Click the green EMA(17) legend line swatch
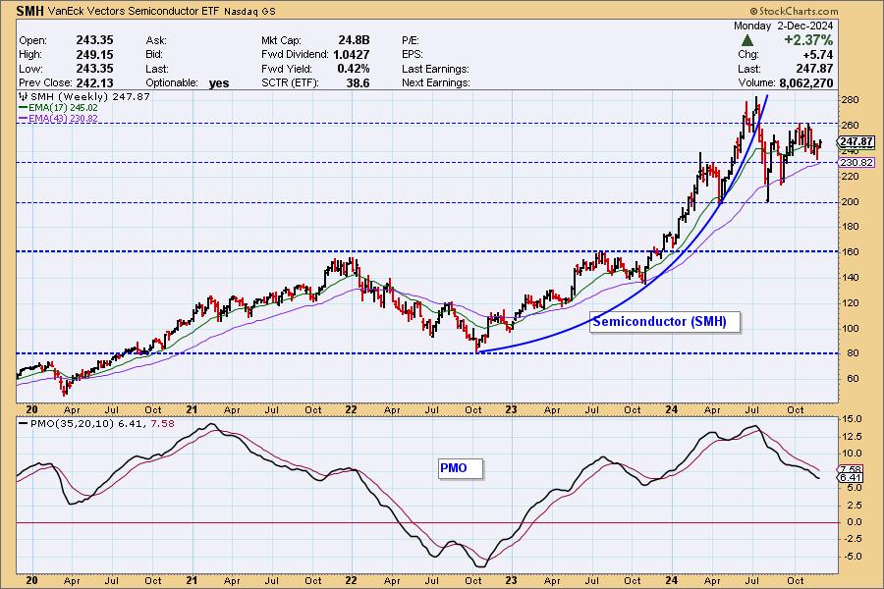The height and width of the screenshot is (589, 884). click(x=24, y=108)
